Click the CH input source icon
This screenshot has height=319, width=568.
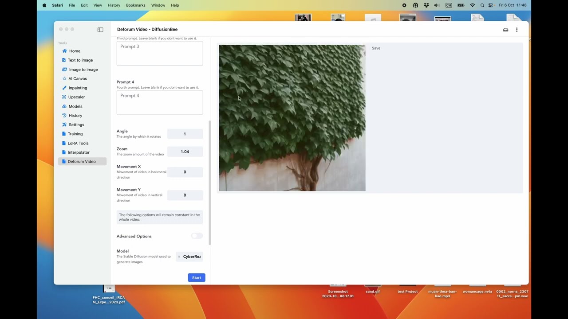point(449,5)
